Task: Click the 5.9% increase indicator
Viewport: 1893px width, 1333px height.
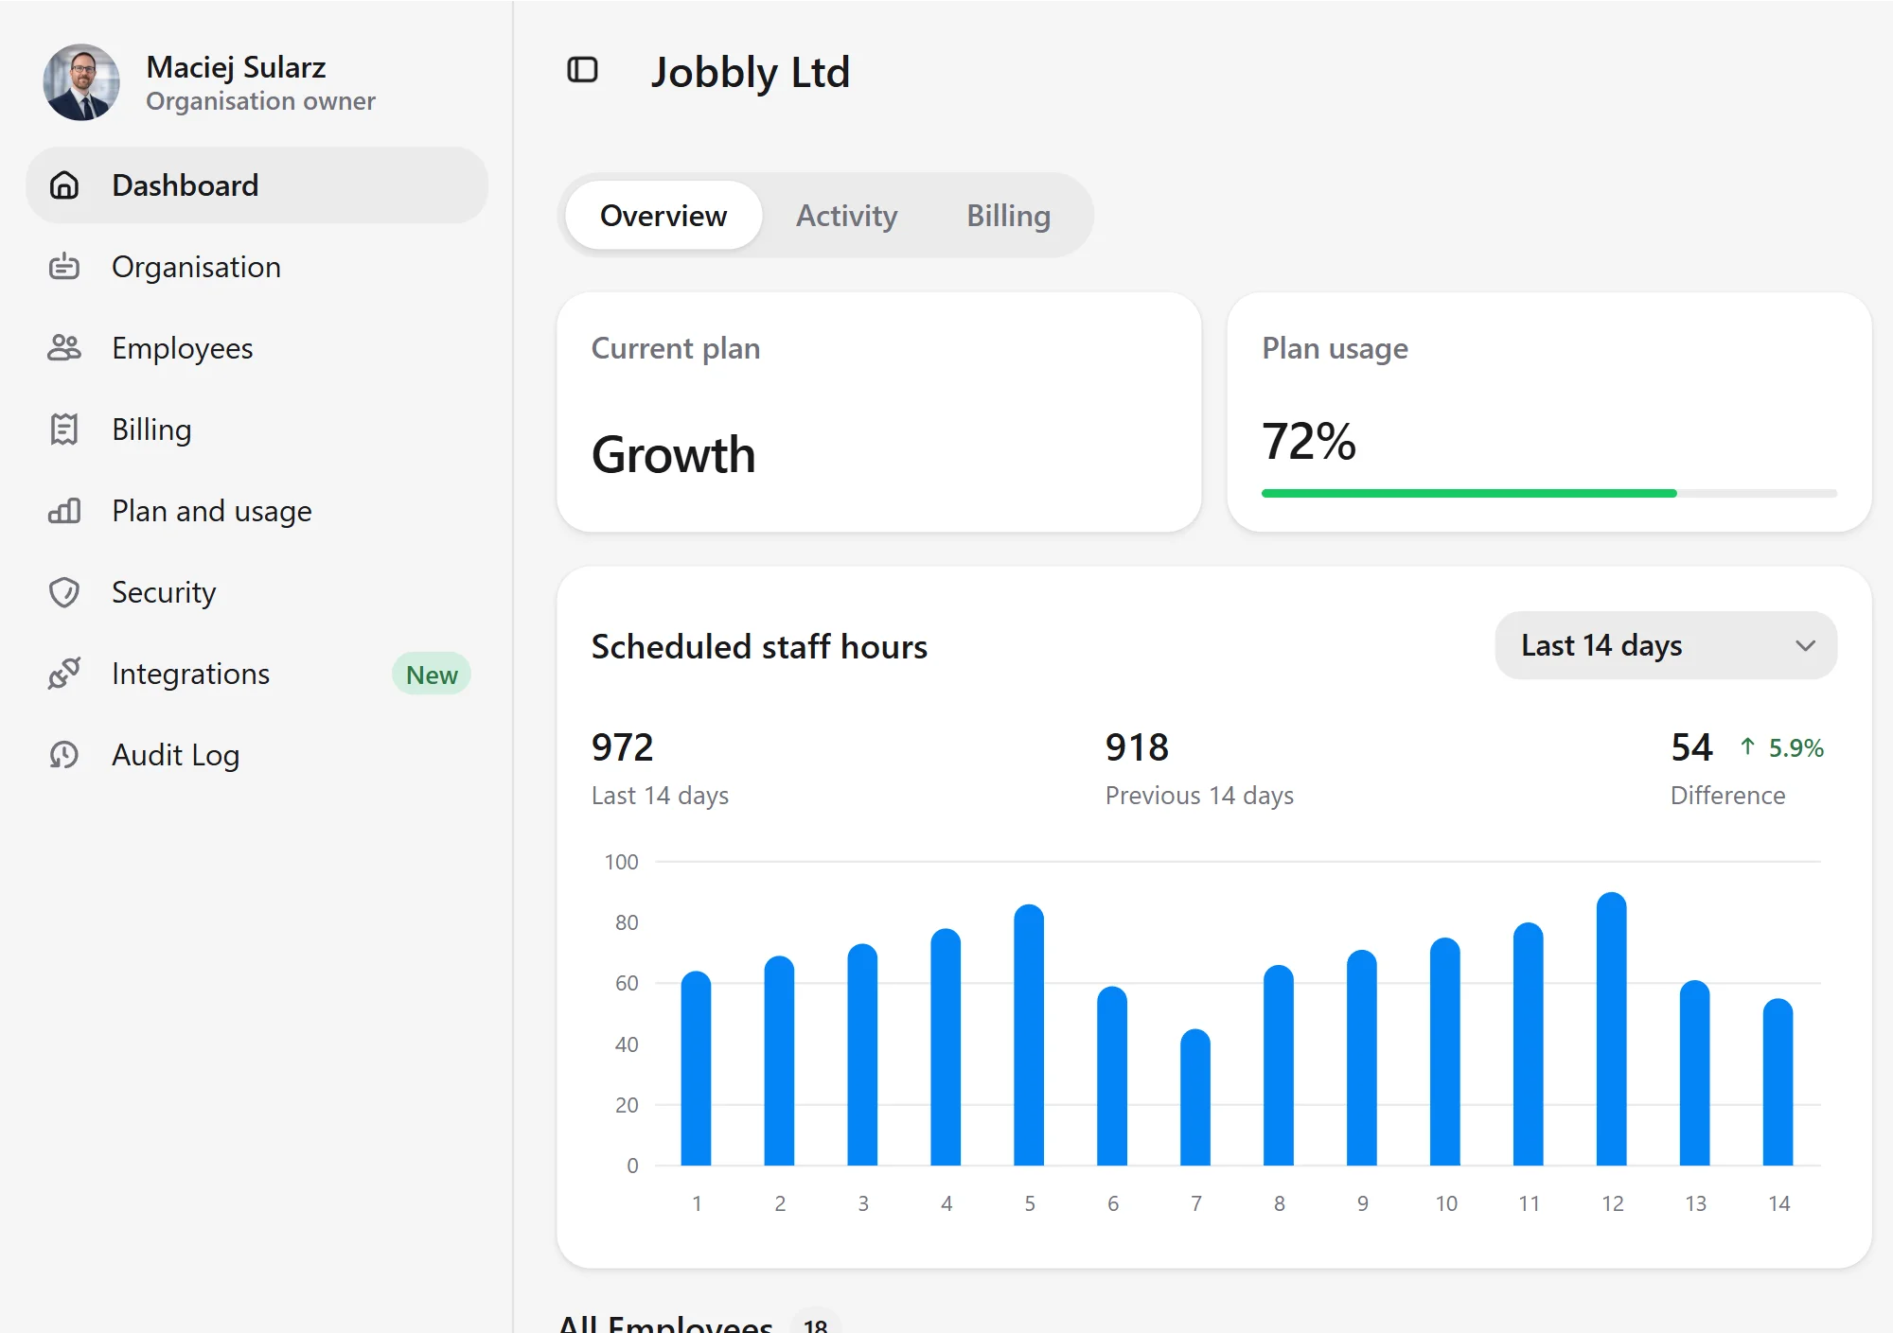Action: (1782, 747)
